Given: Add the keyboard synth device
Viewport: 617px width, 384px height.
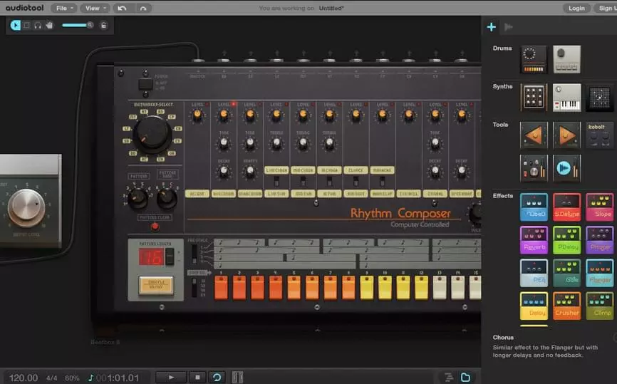Looking at the screenshot, I should click(566, 97).
